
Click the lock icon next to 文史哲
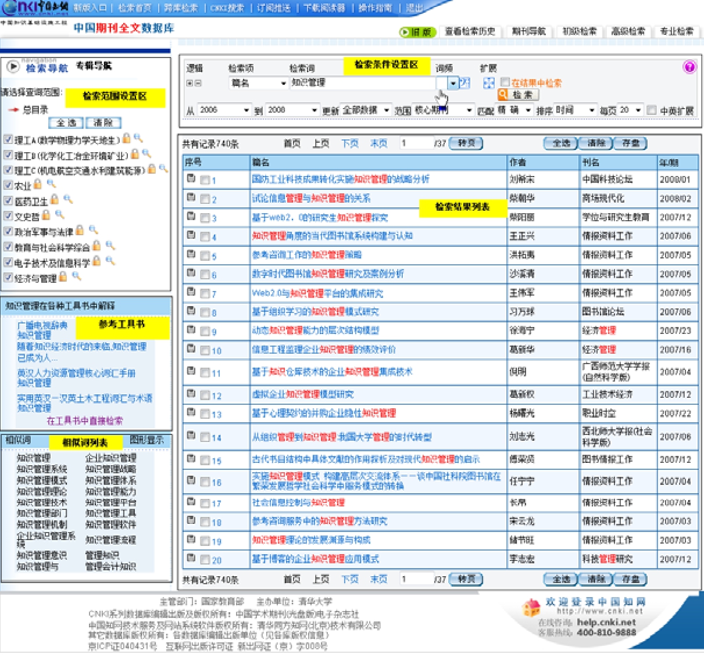pyautogui.click(x=45, y=215)
